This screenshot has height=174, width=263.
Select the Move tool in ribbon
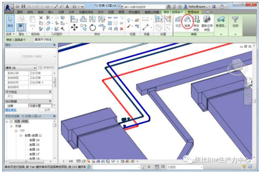point(74,27)
